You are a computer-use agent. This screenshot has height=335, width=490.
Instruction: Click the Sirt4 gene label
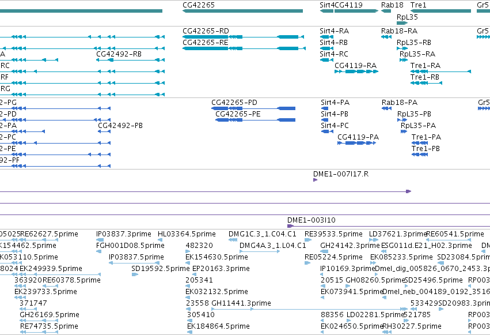pos(327,5)
